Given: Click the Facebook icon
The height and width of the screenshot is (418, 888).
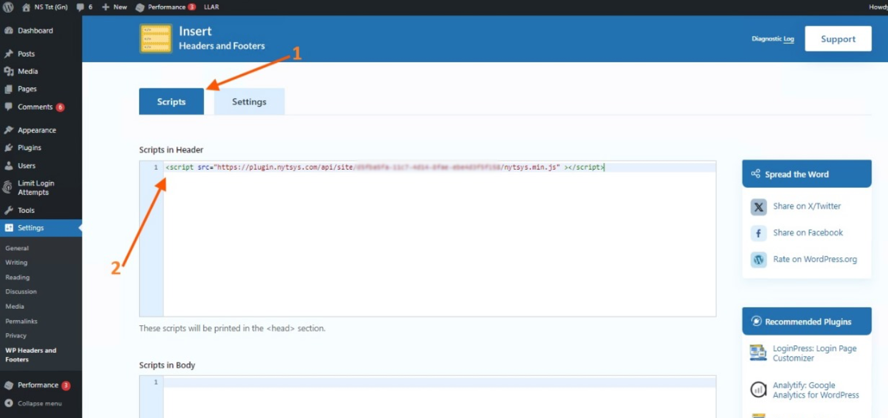Looking at the screenshot, I should pyautogui.click(x=759, y=233).
